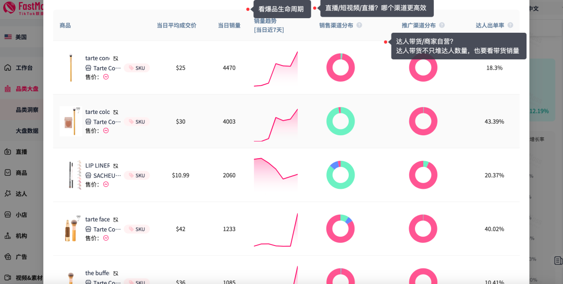Viewport: 563px width, 284px height.
Task: Open price trend icon in the $25 row
Action: 106,76
